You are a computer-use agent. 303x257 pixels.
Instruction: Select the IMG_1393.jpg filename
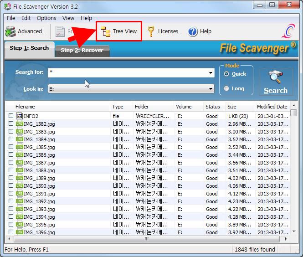point(40,209)
